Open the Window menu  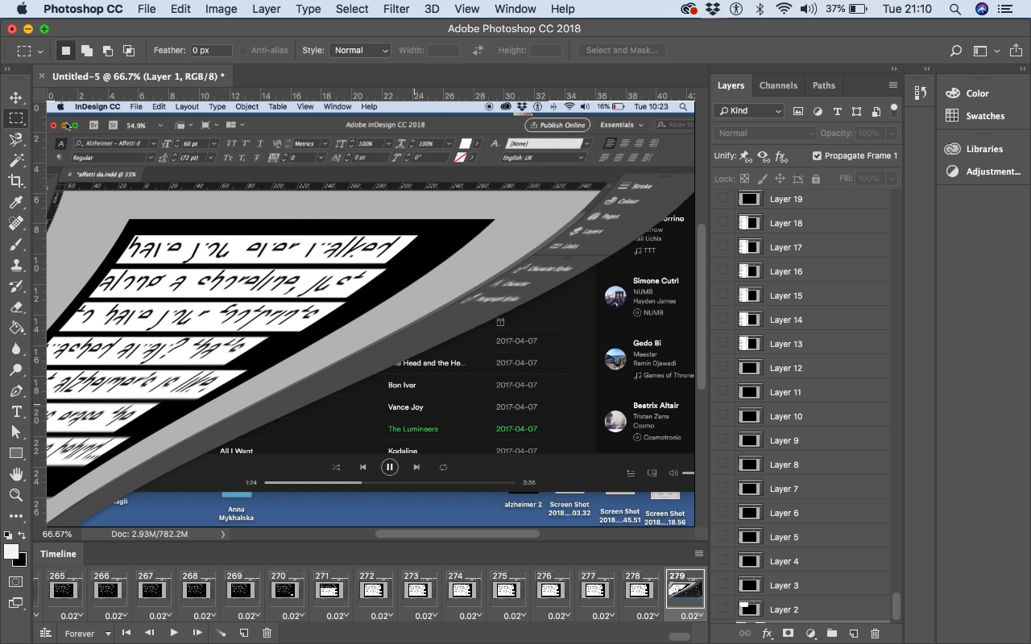[515, 9]
